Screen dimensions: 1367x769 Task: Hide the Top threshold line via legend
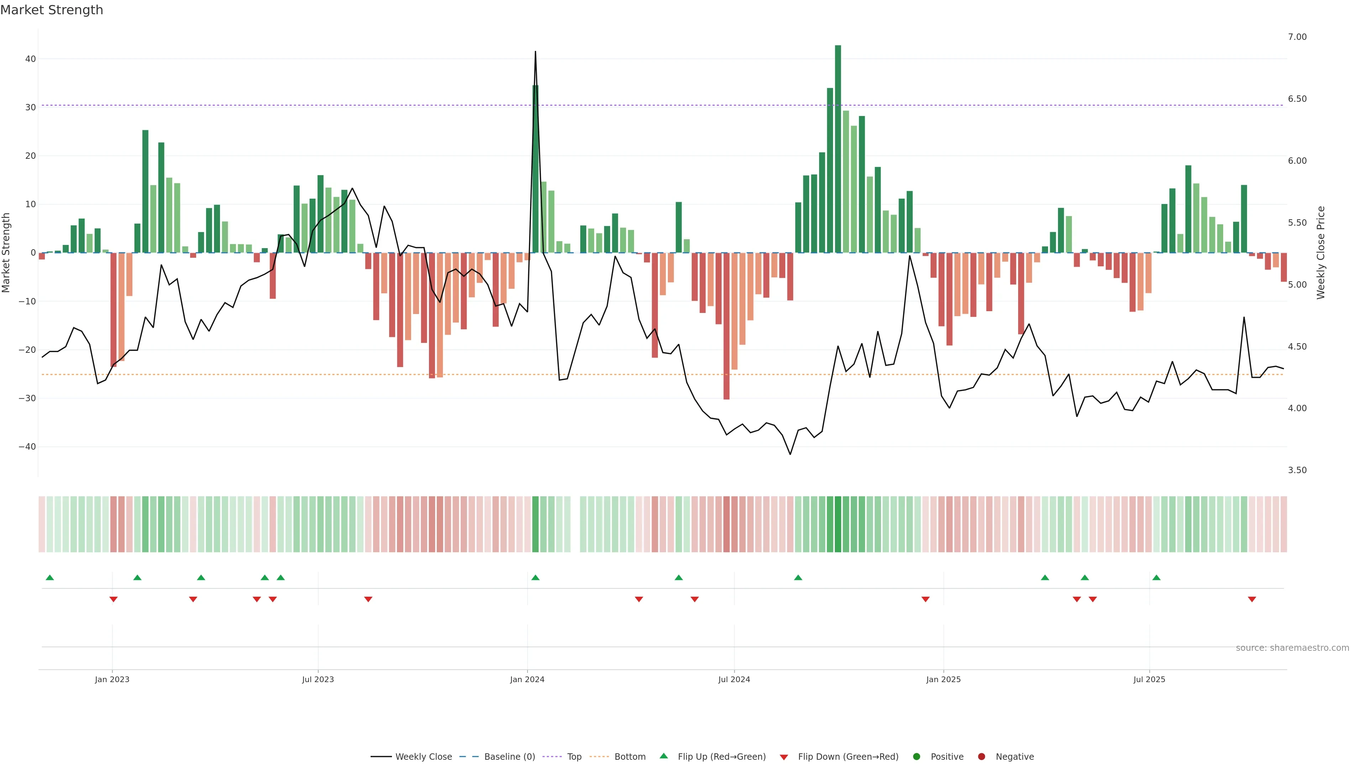point(573,757)
